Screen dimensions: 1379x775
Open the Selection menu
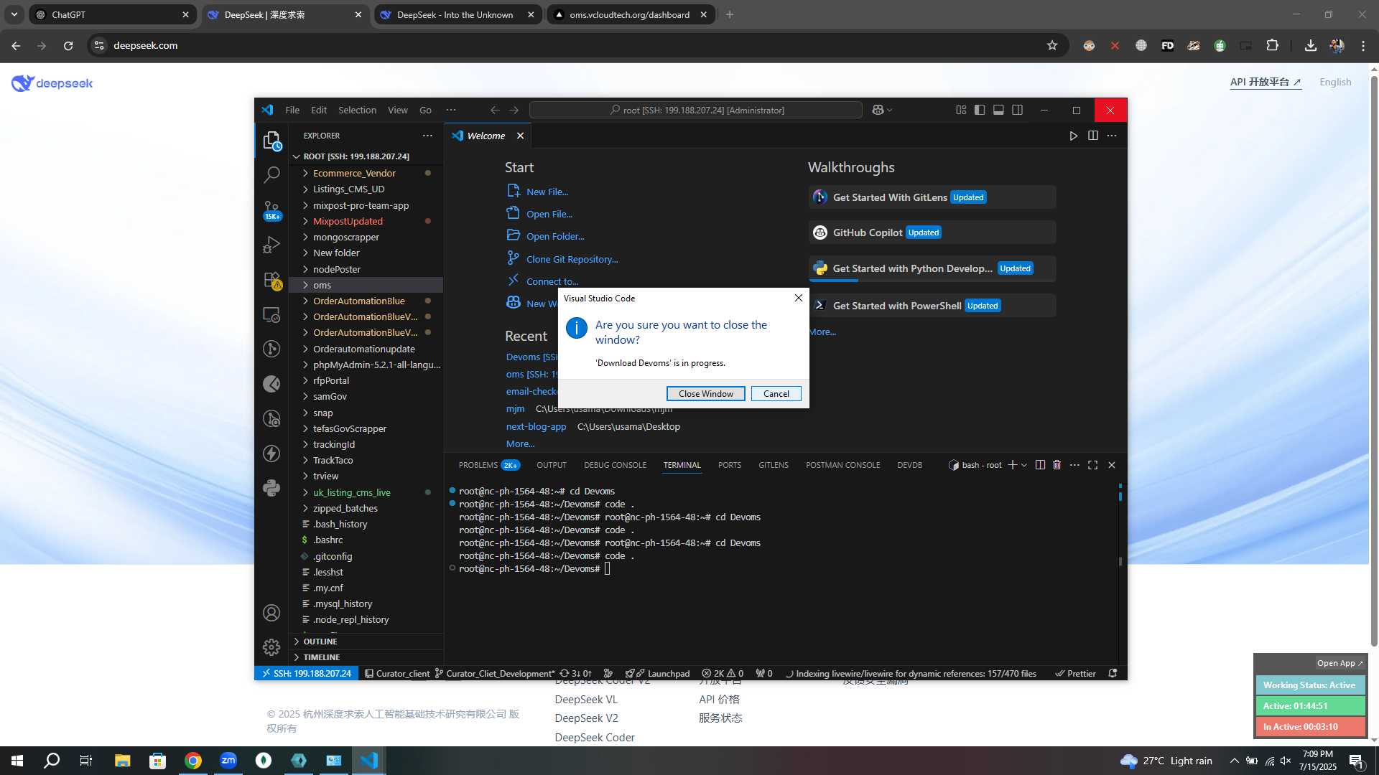point(357,110)
